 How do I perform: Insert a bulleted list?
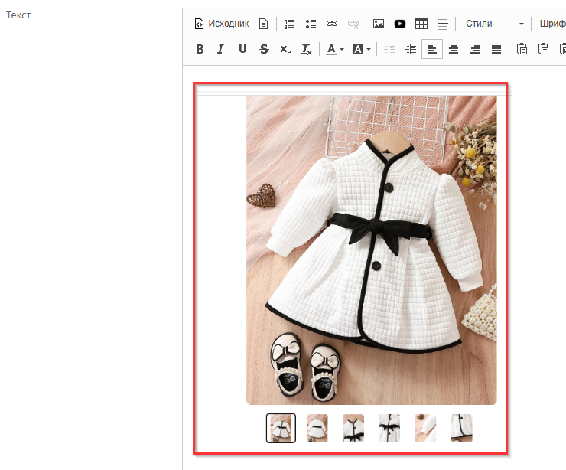pos(311,24)
